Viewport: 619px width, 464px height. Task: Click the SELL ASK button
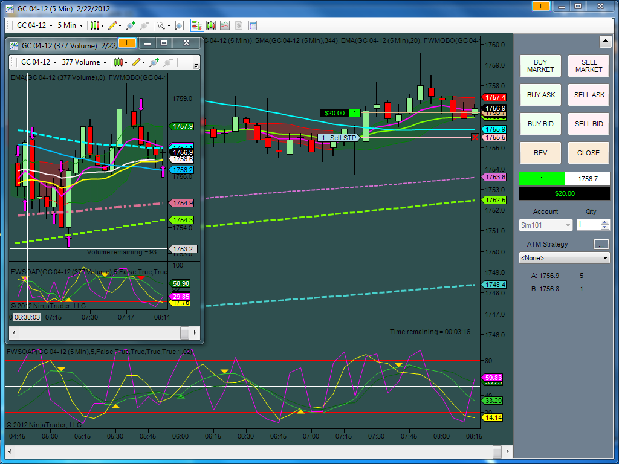(x=589, y=95)
